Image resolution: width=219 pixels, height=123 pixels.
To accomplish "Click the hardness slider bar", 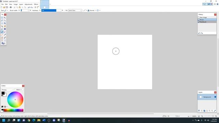I will tap(51, 11).
